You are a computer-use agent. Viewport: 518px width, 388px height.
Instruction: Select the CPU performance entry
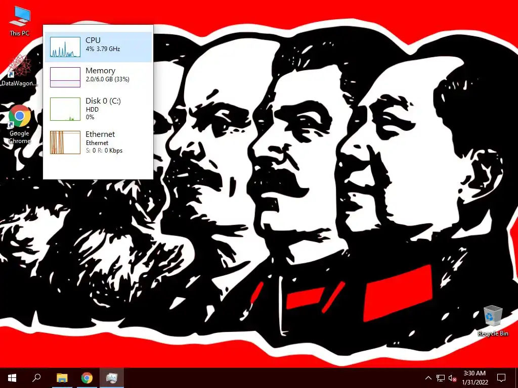pyautogui.click(x=99, y=47)
